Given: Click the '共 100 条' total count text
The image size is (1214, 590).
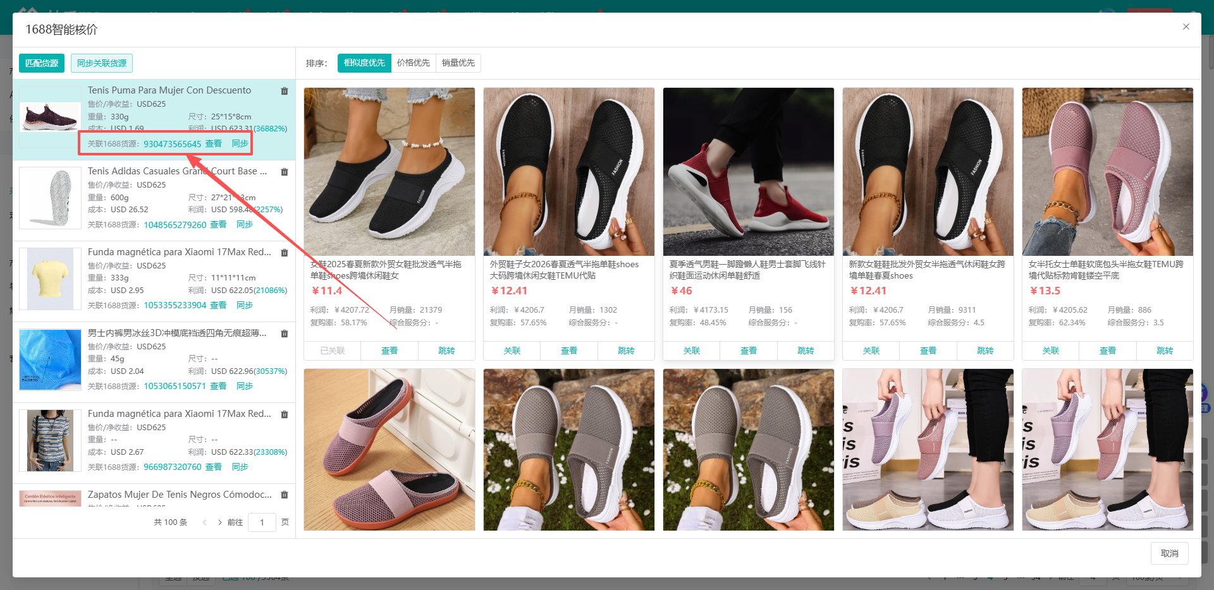Looking at the screenshot, I should click(171, 522).
